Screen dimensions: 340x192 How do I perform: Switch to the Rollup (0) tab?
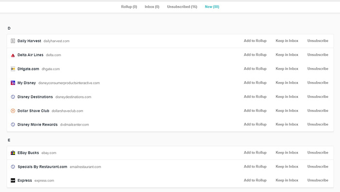point(129,7)
